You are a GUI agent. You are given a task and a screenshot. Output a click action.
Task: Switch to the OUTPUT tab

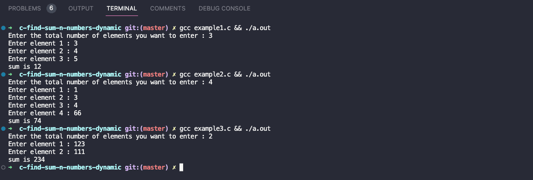[x=81, y=9]
